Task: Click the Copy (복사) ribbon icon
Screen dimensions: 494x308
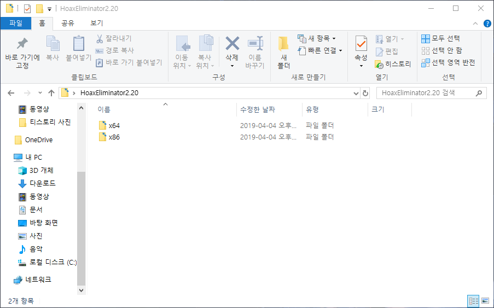Action: 53,43
